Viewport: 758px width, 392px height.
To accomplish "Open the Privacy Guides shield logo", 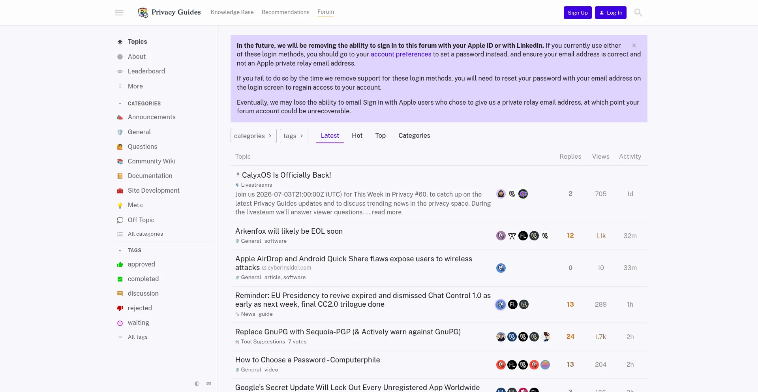I will click(143, 13).
